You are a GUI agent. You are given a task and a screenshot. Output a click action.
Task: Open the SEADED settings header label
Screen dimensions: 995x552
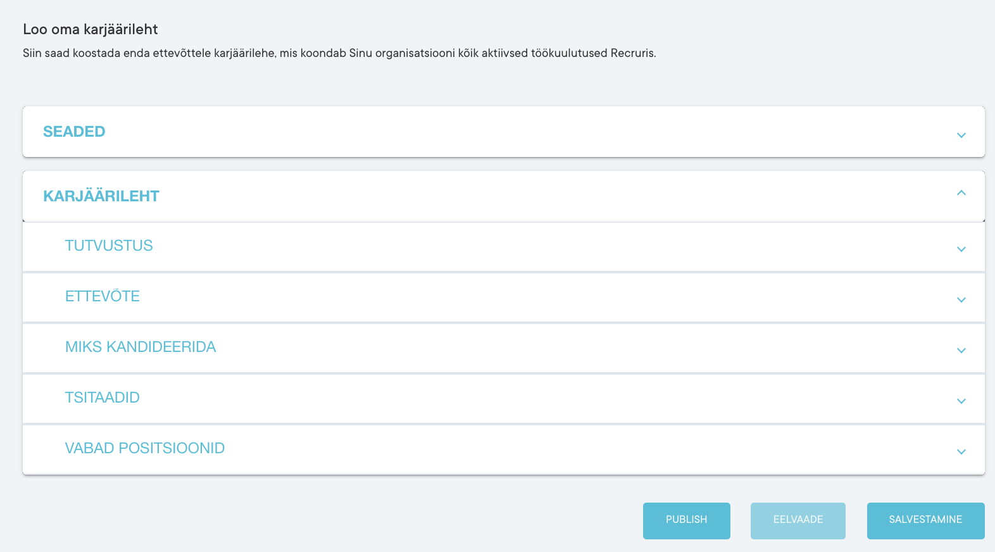coord(74,132)
